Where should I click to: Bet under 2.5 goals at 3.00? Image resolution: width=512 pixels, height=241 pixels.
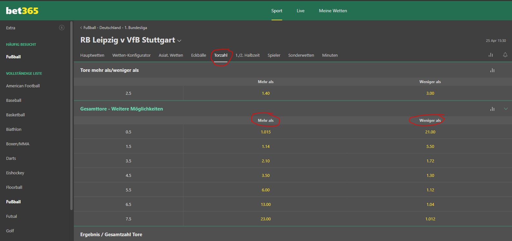(x=430, y=93)
